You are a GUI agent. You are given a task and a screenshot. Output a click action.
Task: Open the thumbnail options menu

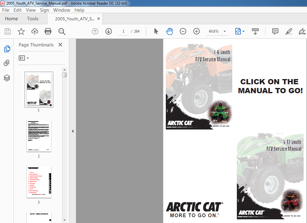[x=24, y=58]
